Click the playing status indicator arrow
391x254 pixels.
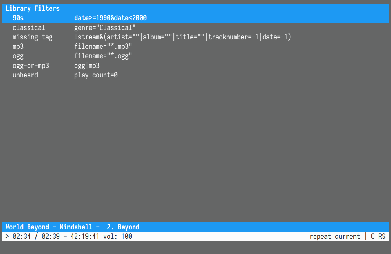(7, 237)
